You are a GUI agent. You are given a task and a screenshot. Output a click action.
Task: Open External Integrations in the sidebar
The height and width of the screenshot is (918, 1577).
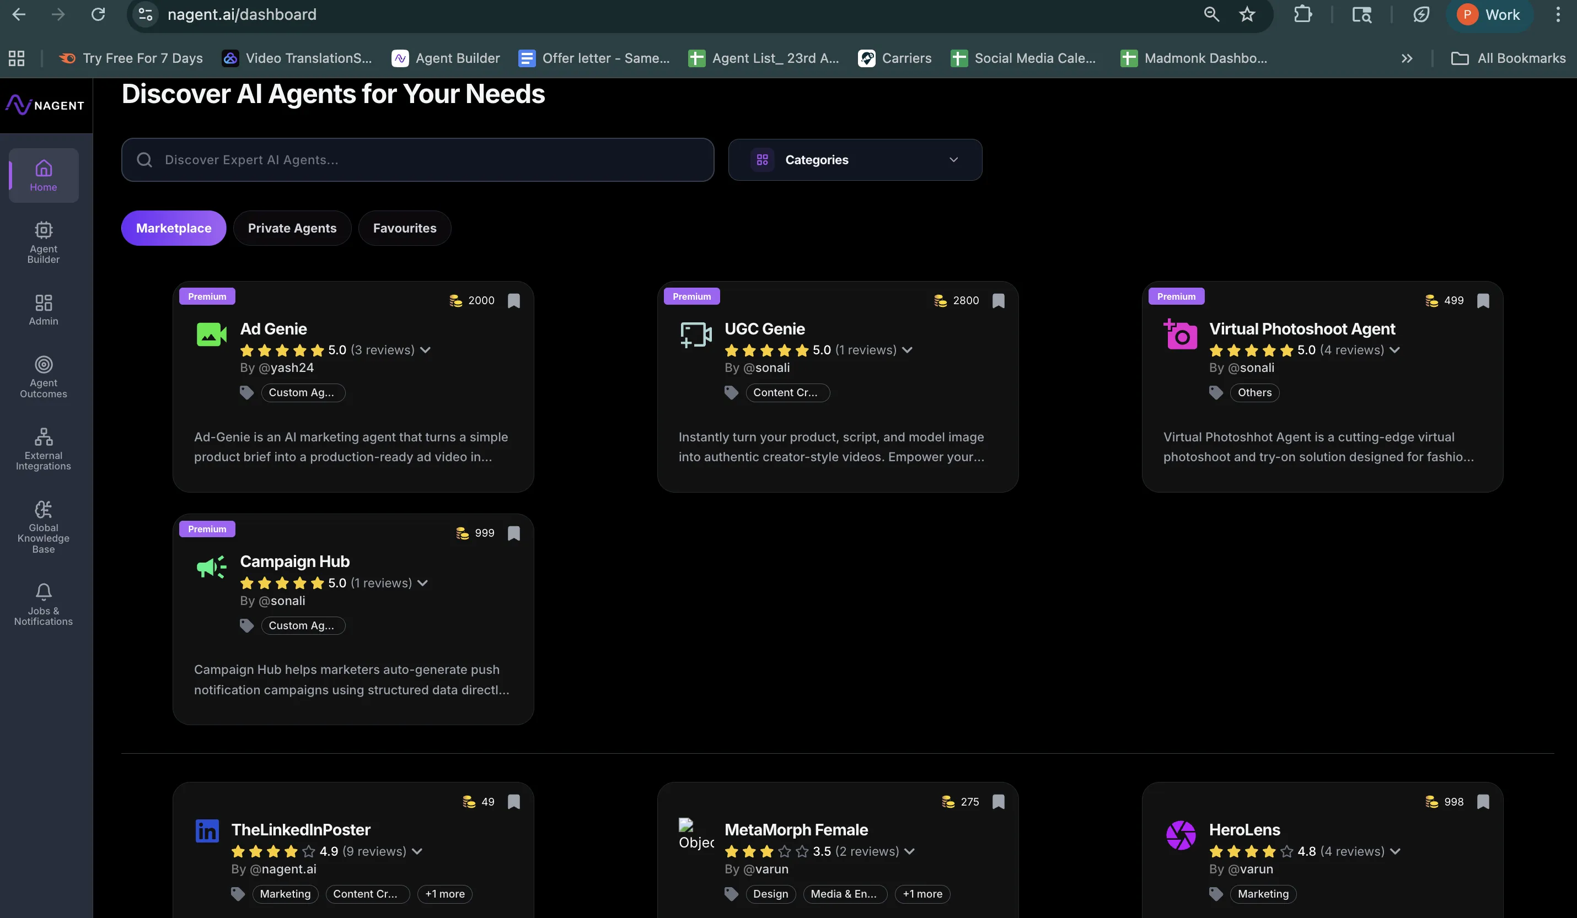(x=43, y=449)
